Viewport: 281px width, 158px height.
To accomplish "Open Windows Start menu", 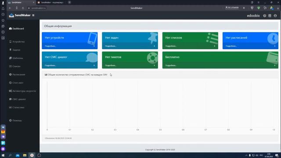I will click(3, 155).
